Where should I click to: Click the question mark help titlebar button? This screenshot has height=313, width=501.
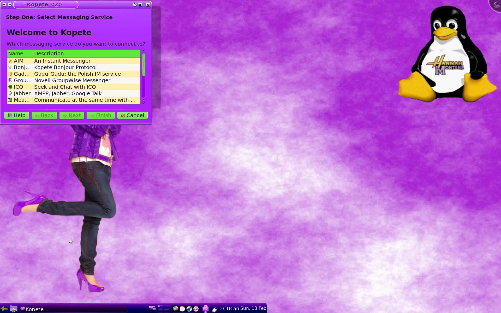click(x=135, y=4)
